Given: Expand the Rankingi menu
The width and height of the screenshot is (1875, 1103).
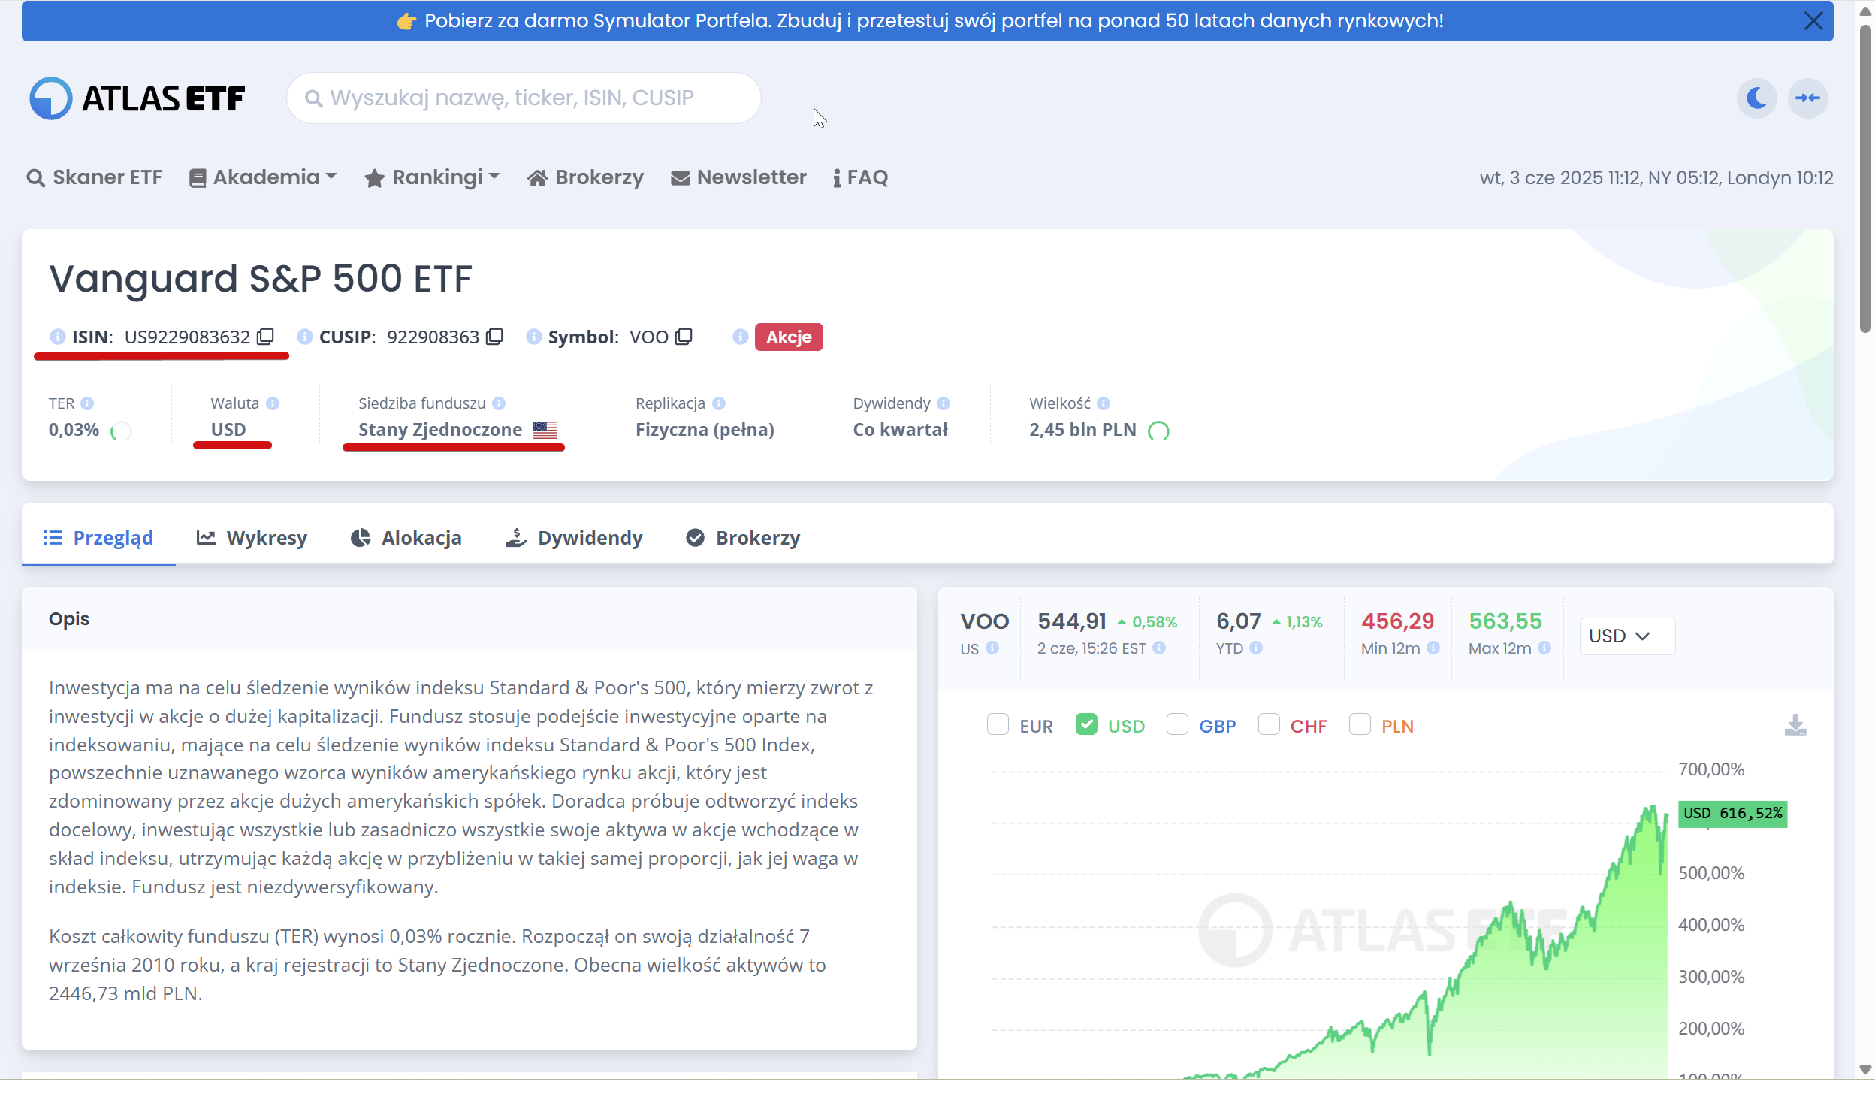Looking at the screenshot, I should click(432, 177).
